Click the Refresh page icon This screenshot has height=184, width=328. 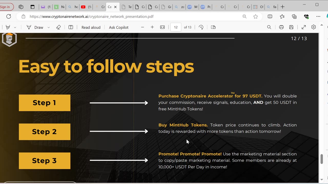tap(9, 16)
